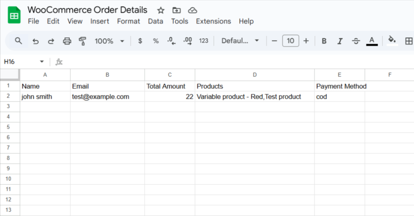This screenshot has height=216, width=414.
Task: Check cloud save status icon
Action: click(x=192, y=10)
